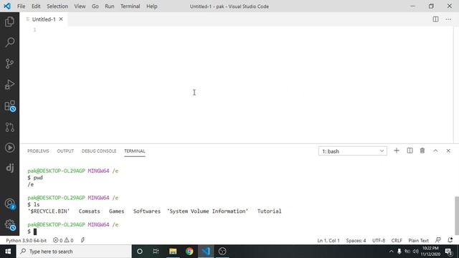Open the File menu

tap(21, 6)
